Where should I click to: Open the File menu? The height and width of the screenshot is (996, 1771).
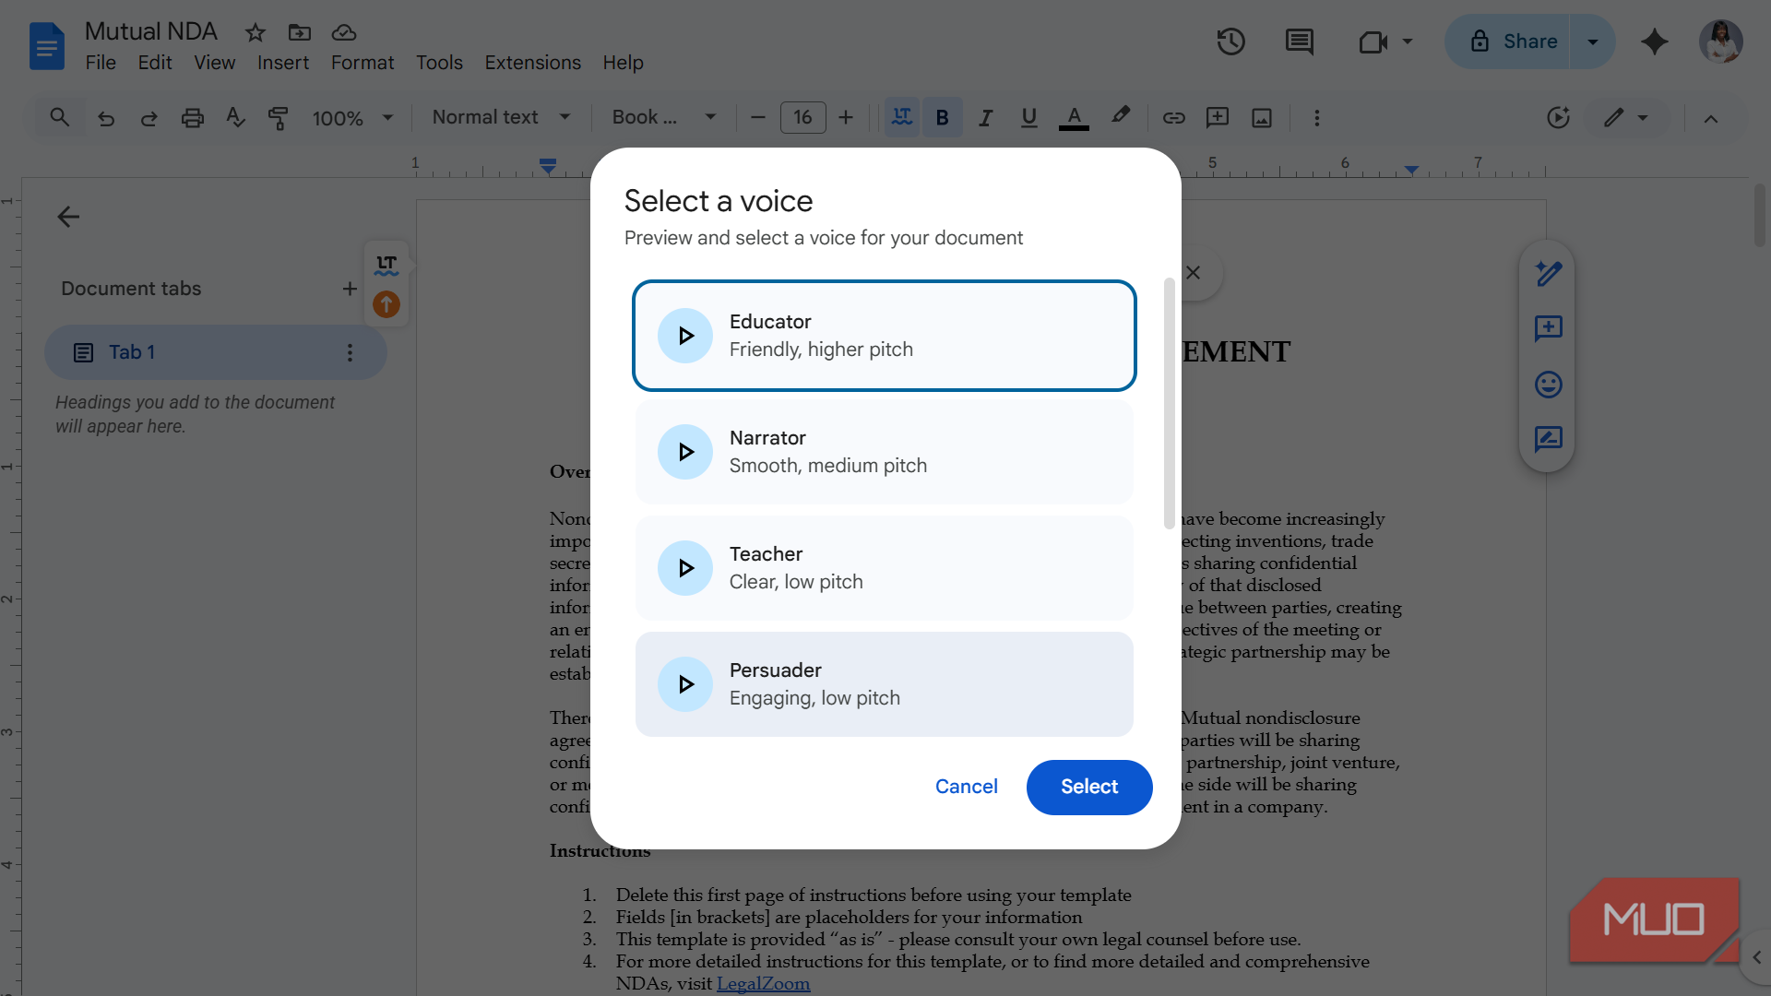(101, 63)
